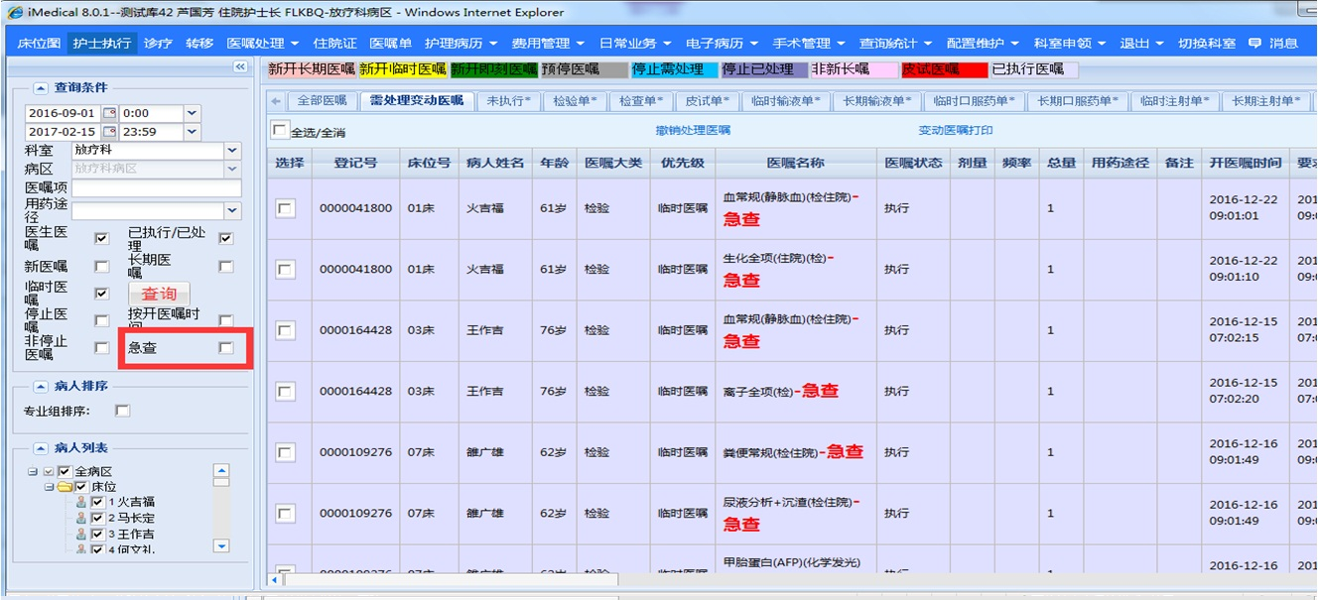The height and width of the screenshot is (600, 1318).
Task: Switch to the 临时输液单 tab
Action: pyautogui.click(x=786, y=101)
